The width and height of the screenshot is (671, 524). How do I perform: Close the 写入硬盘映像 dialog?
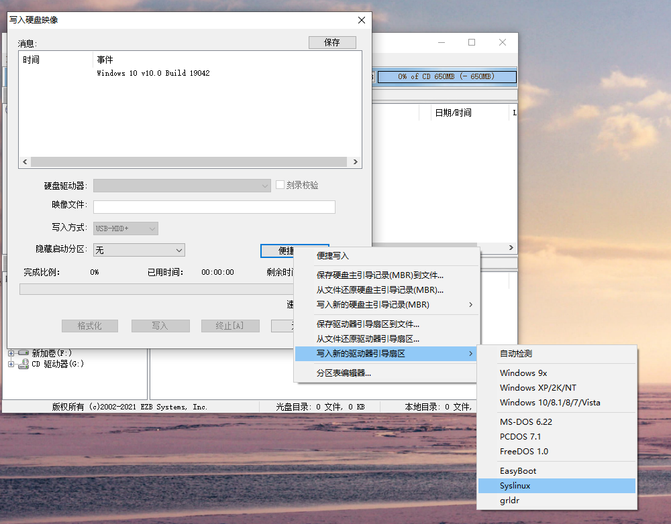pos(362,20)
